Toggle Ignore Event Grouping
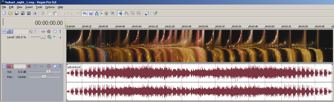The height and width of the screenshot is (102, 334). (x=113, y=13)
